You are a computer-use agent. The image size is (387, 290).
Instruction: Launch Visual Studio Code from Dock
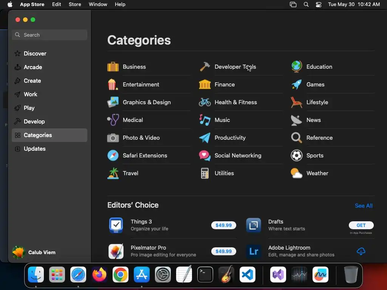247,275
